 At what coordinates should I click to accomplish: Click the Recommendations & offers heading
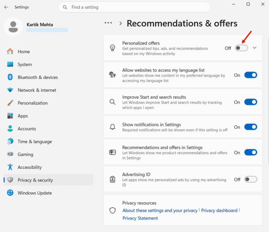pos(182,23)
